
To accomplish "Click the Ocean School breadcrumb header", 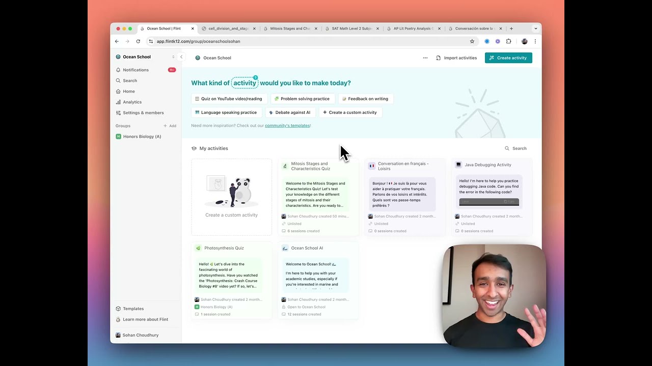I will pyautogui.click(x=213, y=58).
